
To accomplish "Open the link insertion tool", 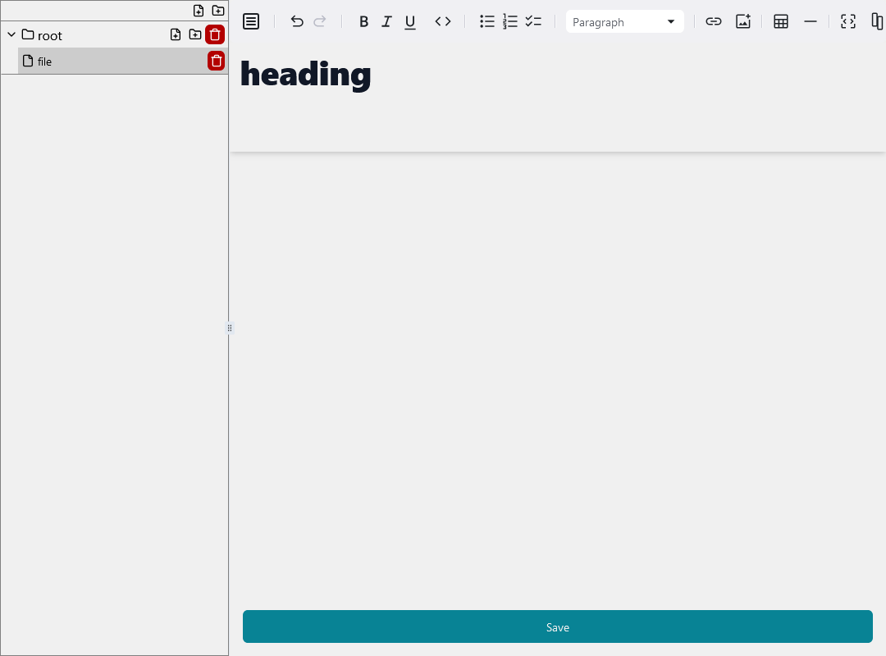I will [x=713, y=21].
